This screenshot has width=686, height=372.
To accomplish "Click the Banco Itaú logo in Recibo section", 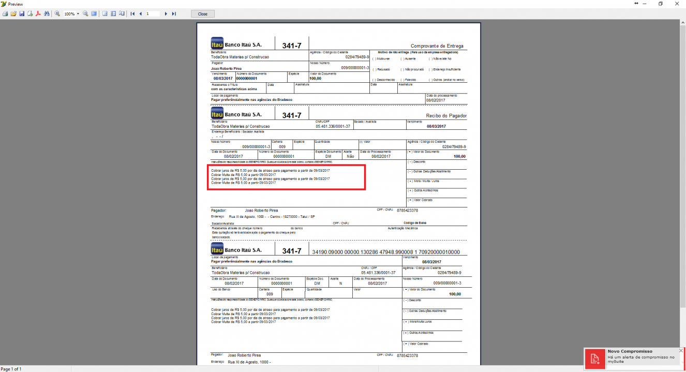I will tap(217, 114).
